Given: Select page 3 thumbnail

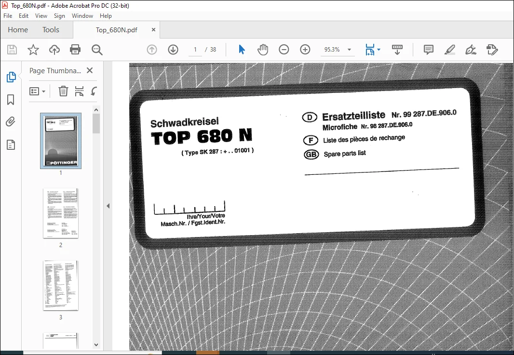Looking at the screenshot, I should (x=61, y=286).
